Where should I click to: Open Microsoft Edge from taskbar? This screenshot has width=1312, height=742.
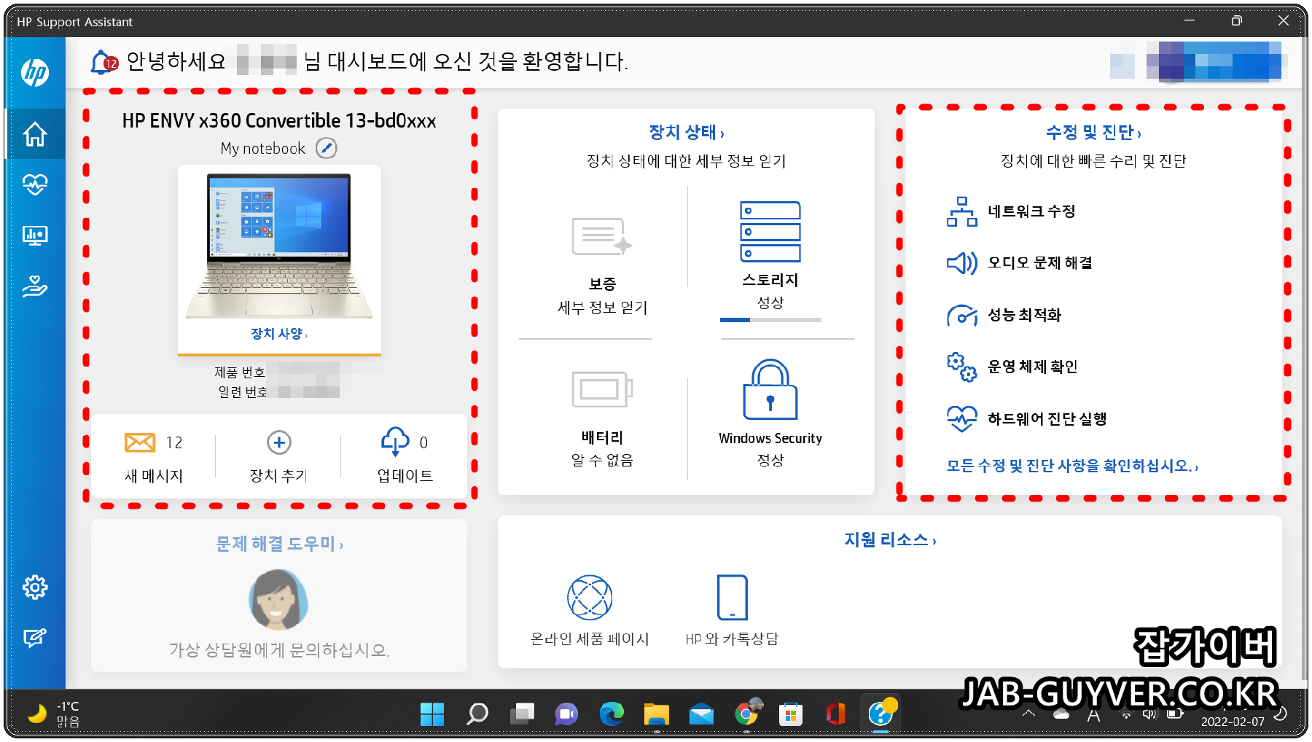click(612, 714)
